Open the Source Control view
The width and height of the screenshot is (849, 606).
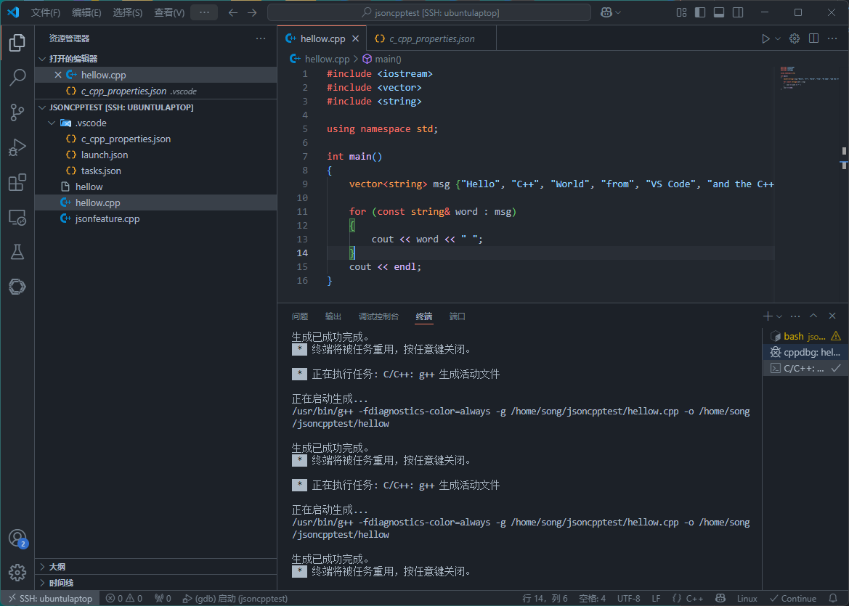coord(17,112)
